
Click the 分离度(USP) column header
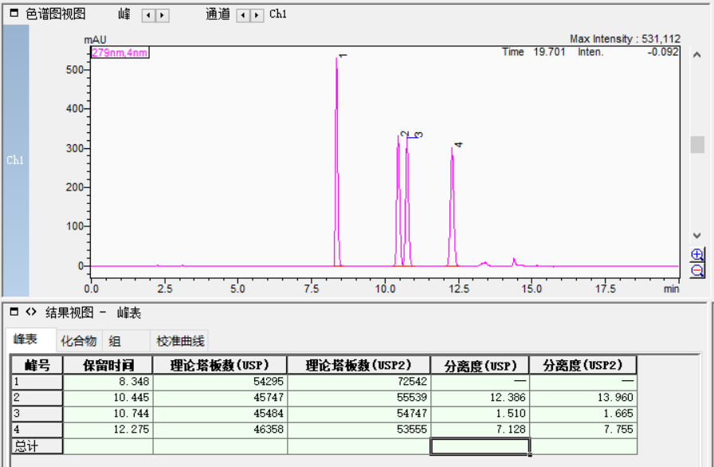[479, 366]
